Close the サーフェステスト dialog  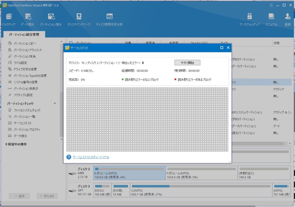[x=228, y=48]
